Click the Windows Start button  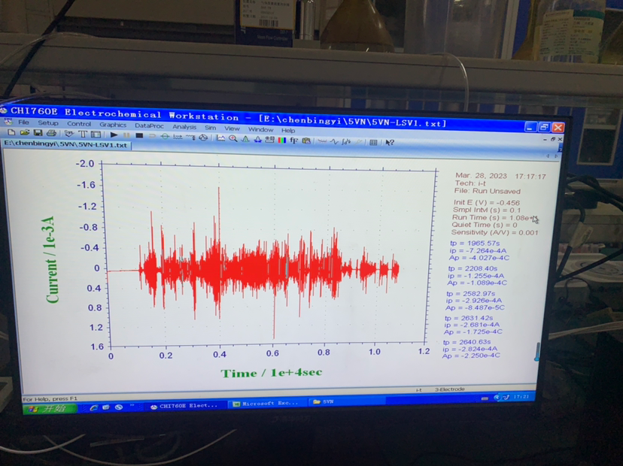pyautogui.click(x=50, y=408)
